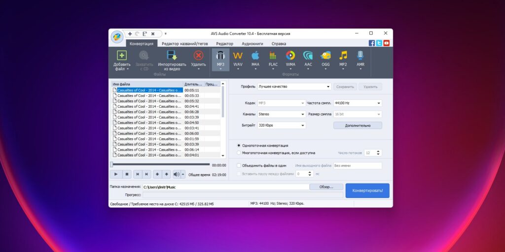
Task: Open the dropdown arrow under Добавить файл
Action: pos(128,69)
